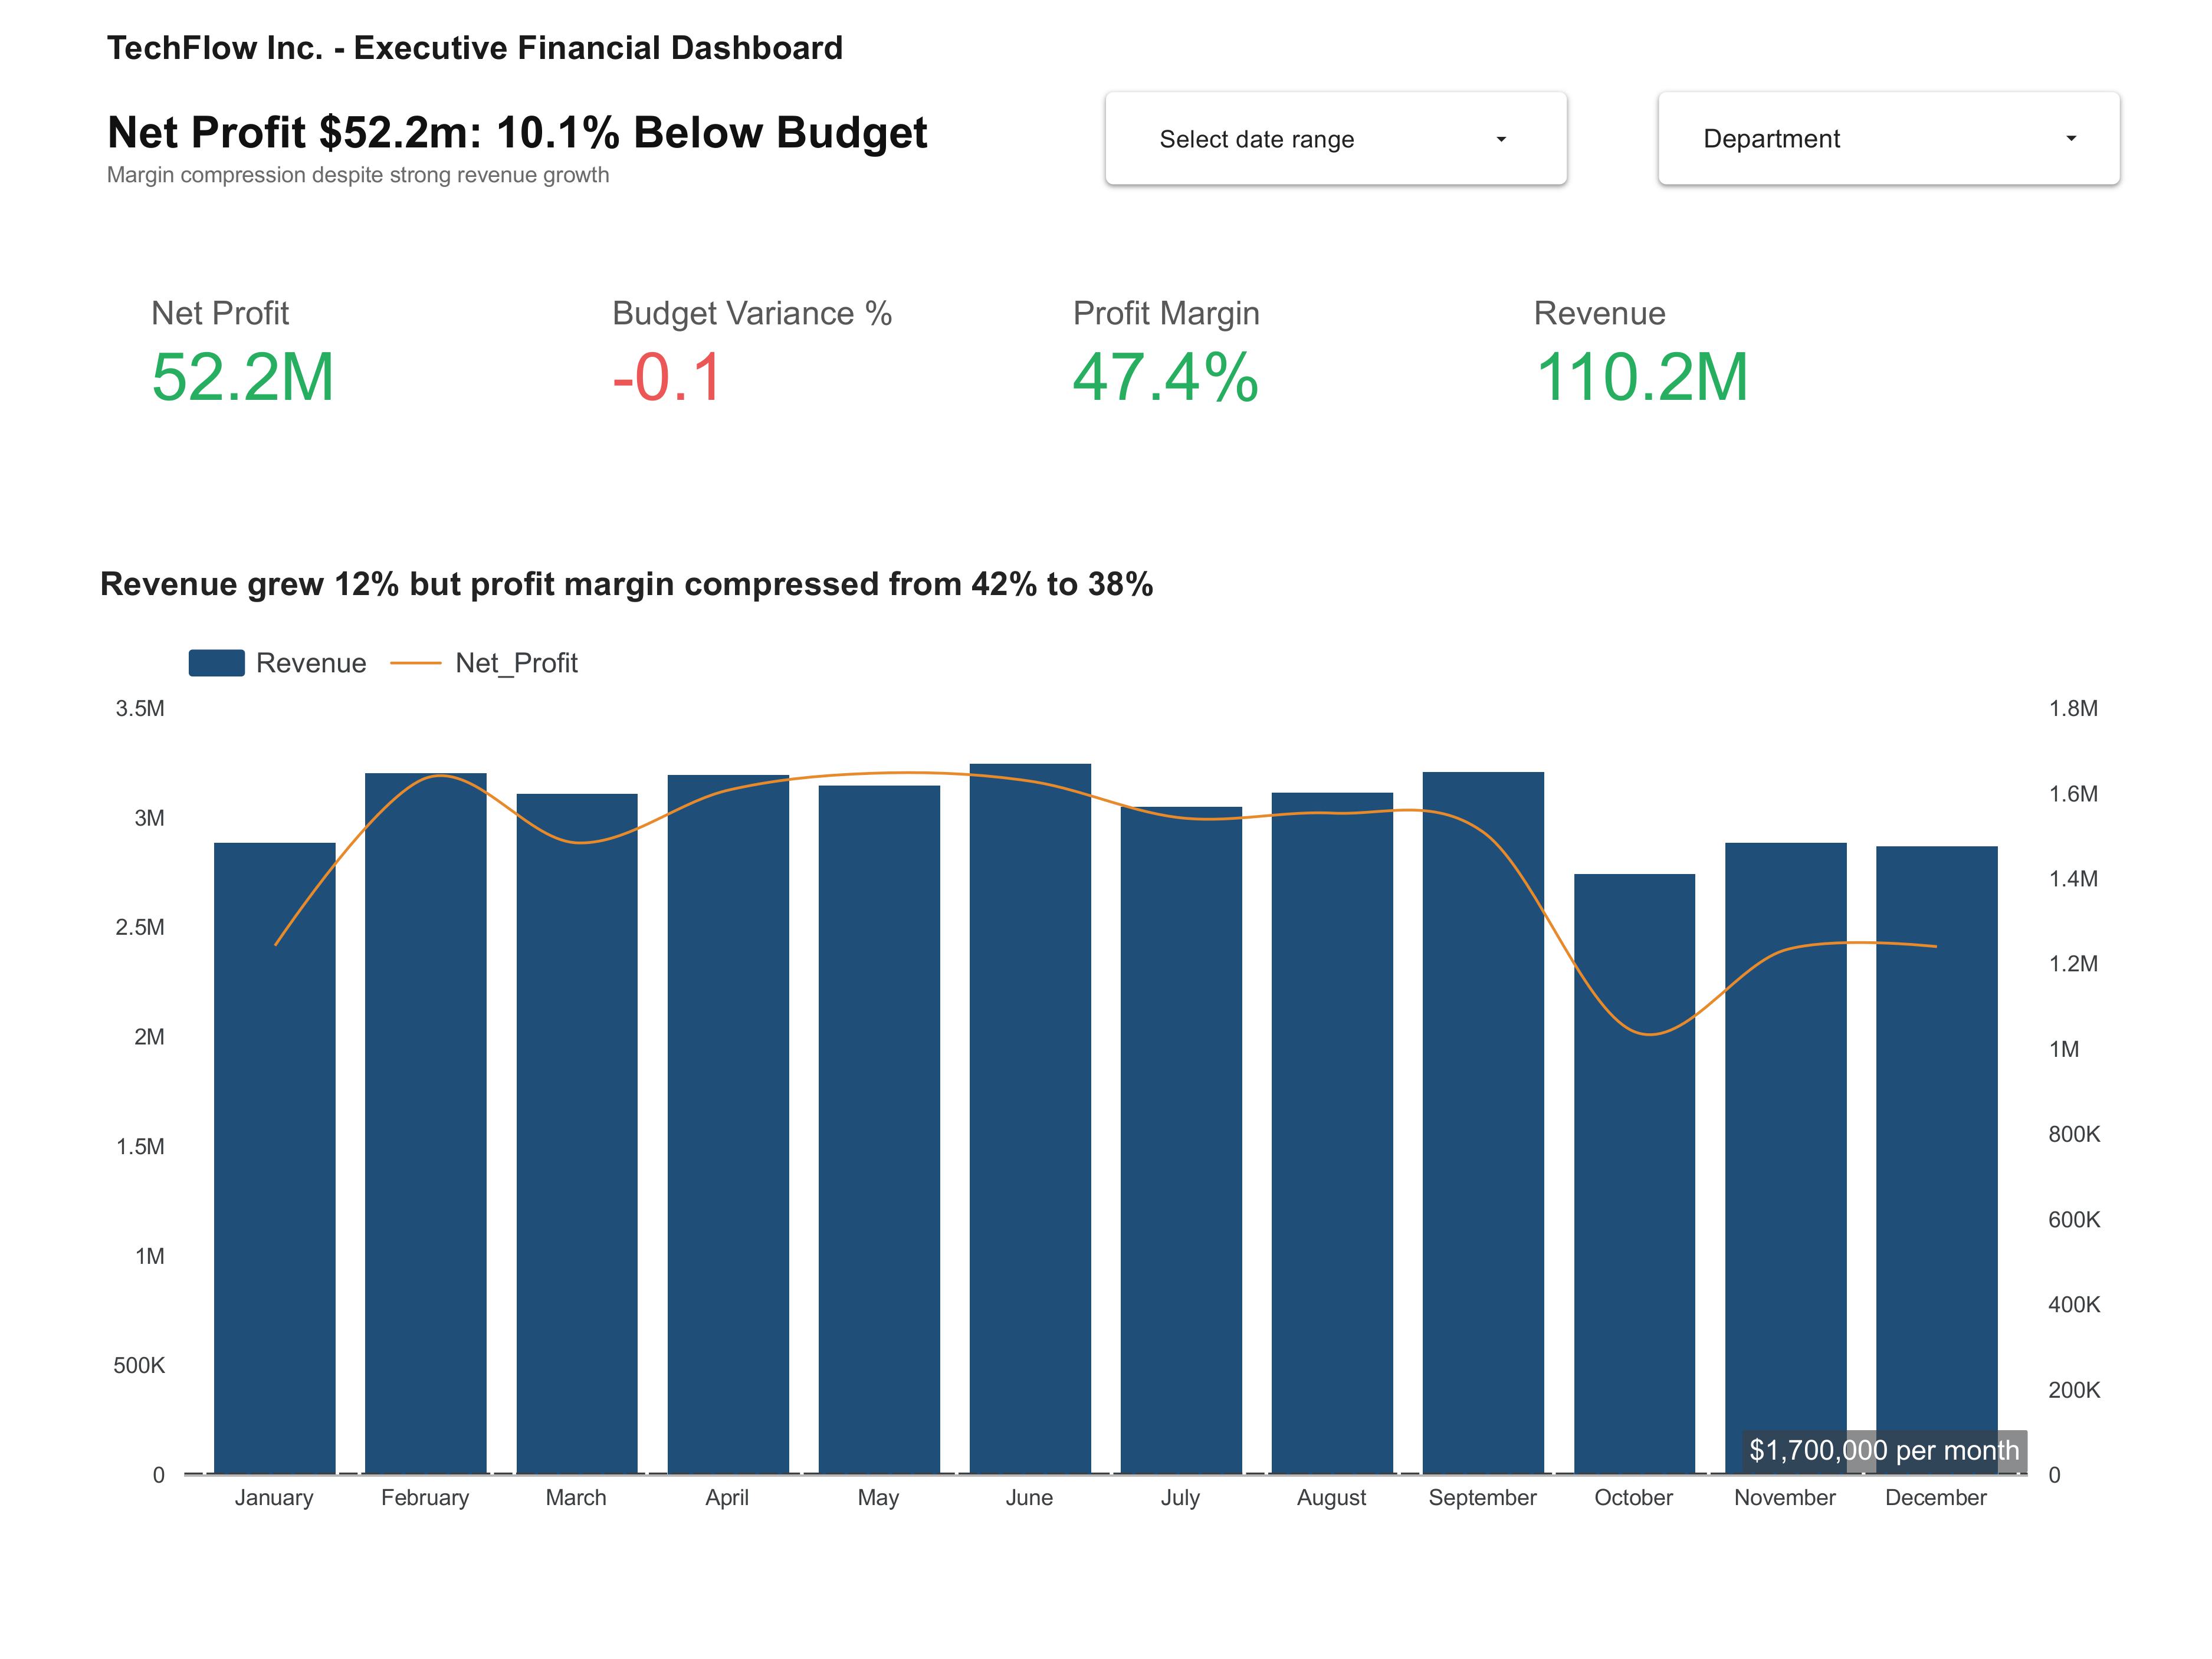Select the May revenue bar
The image size is (2212, 1659).
[879, 1130]
